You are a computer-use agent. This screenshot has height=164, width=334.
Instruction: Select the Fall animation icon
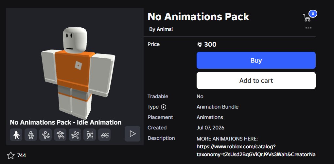[x=75, y=135]
